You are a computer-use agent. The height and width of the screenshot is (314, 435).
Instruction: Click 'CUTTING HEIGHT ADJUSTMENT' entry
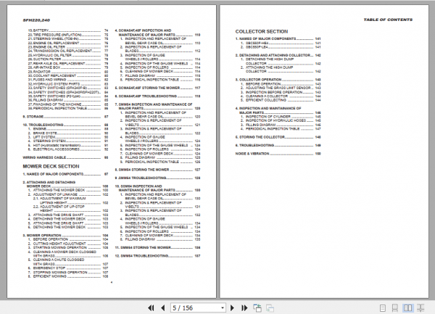tap(68, 244)
